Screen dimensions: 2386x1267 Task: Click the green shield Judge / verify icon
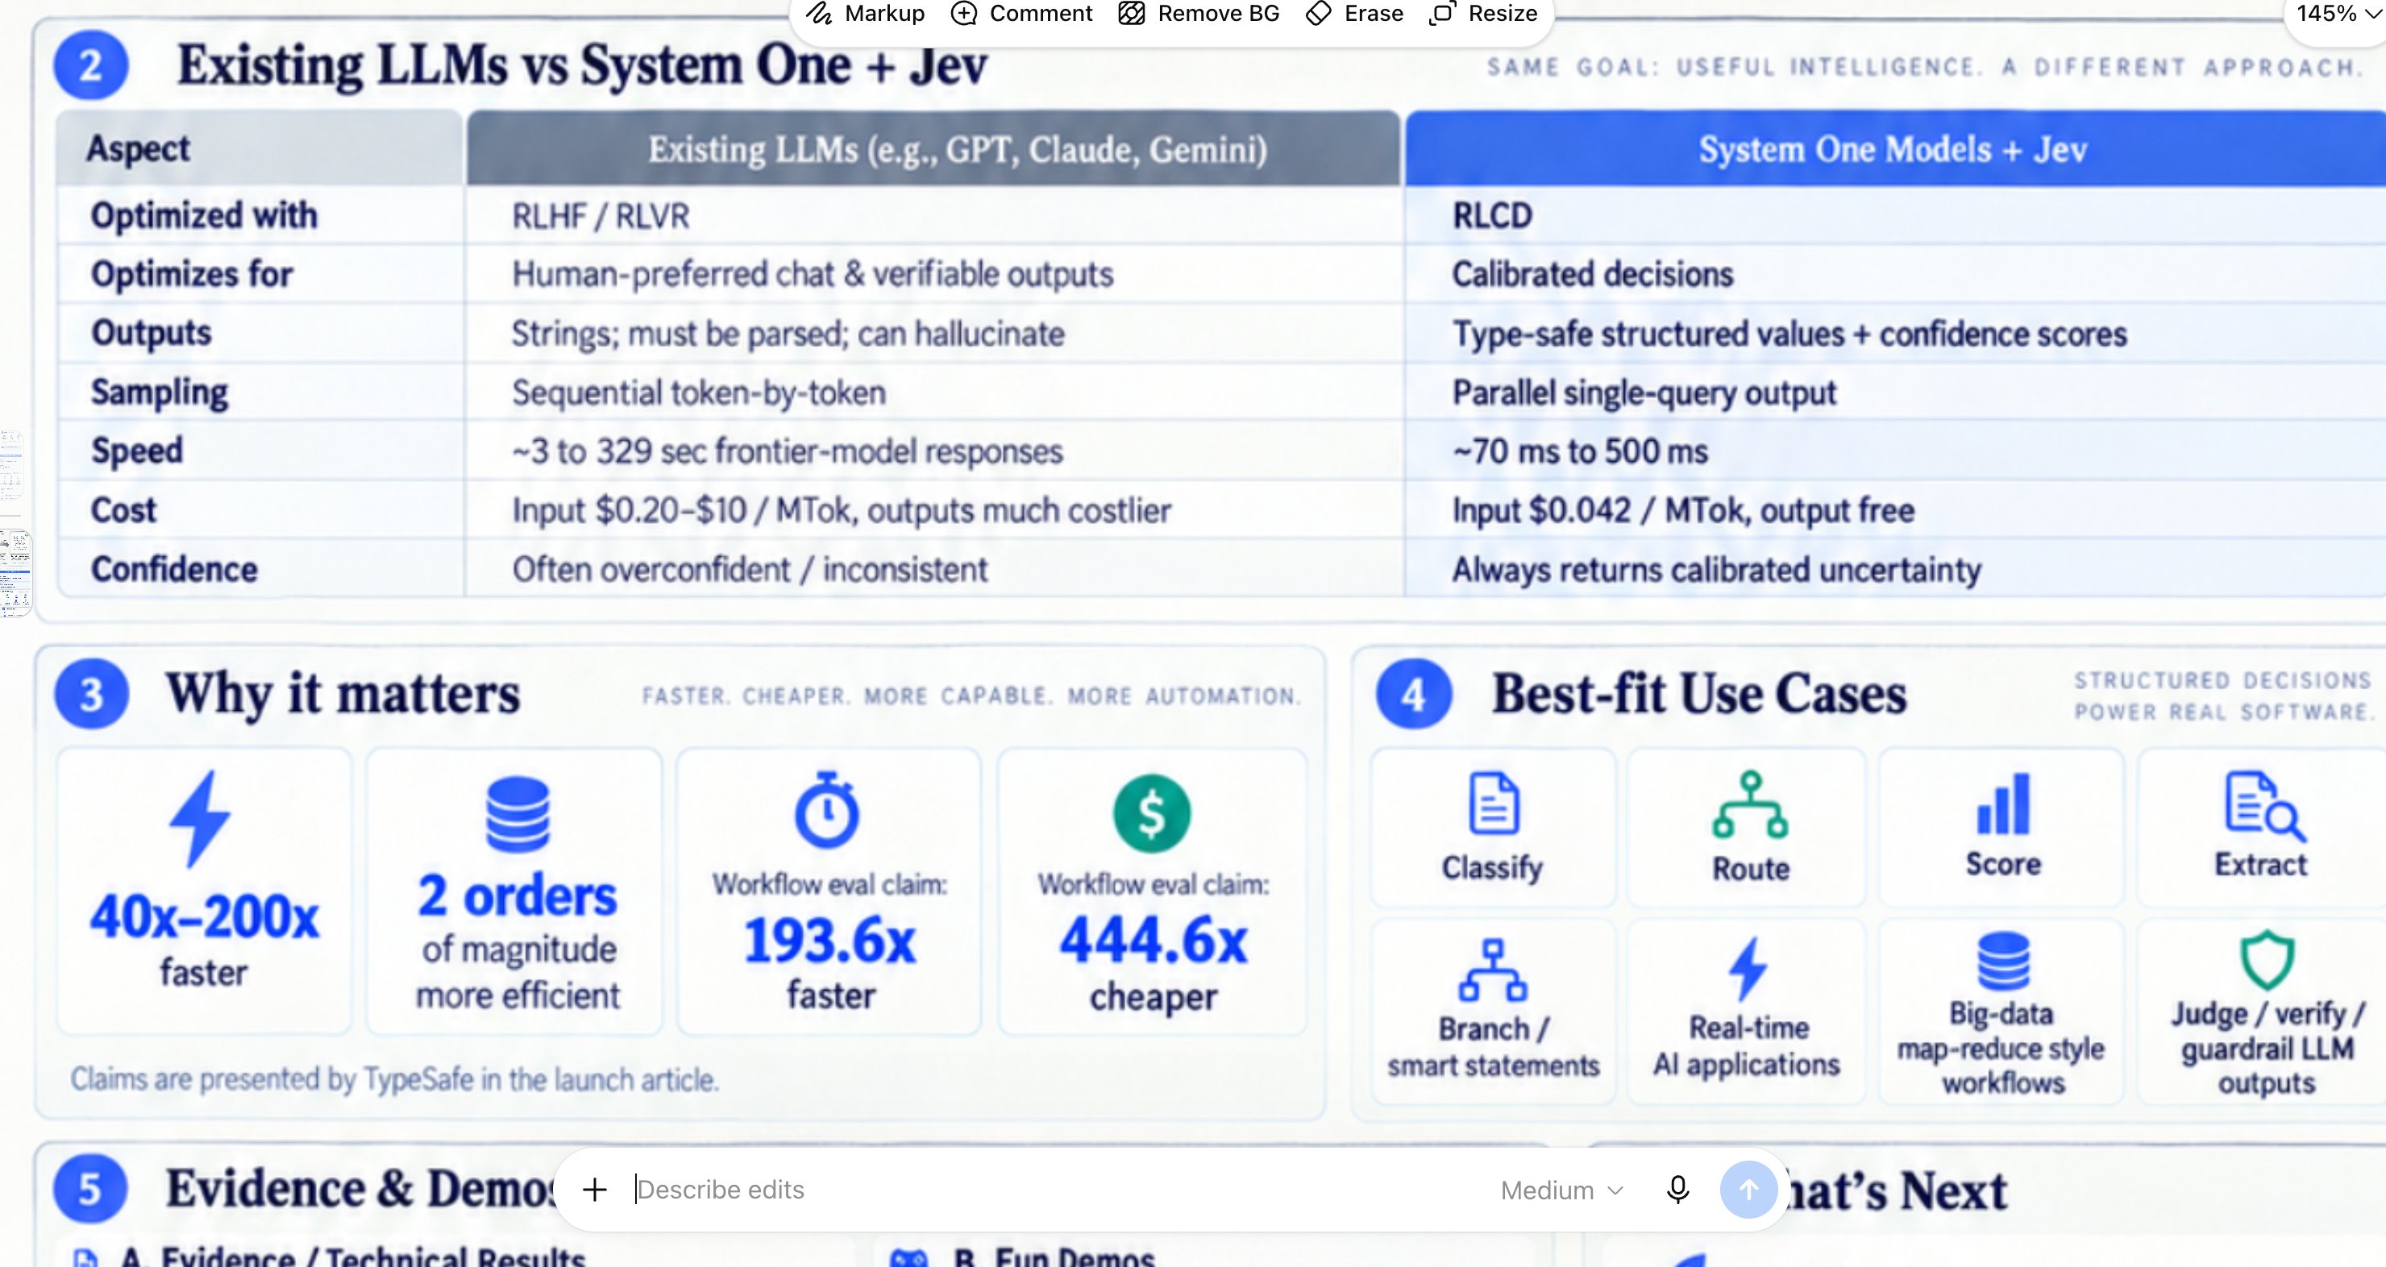point(2267,959)
